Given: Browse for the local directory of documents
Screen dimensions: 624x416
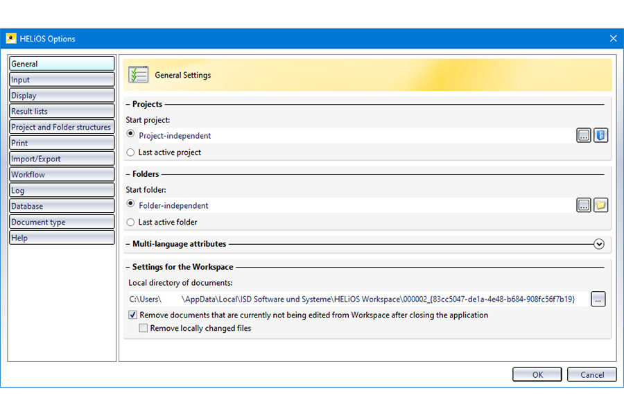Looking at the screenshot, I should 598,299.
